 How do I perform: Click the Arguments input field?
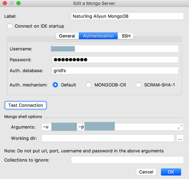(113, 127)
